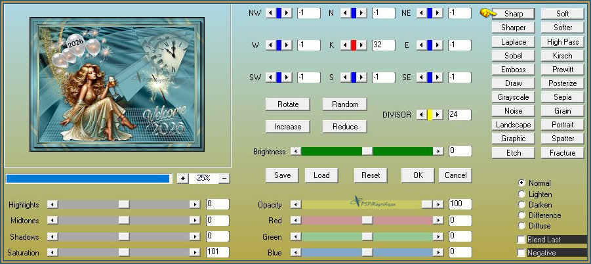Click Brightness slider right arrow
The width and height of the screenshot is (591, 264).
click(438, 151)
